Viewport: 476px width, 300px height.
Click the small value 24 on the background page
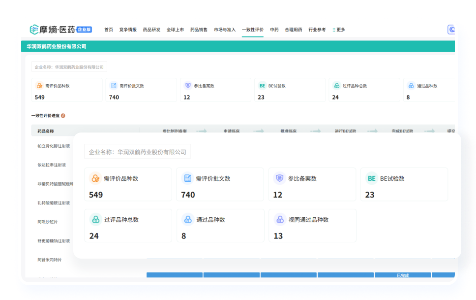pyautogui.click(x=335, y=98)
